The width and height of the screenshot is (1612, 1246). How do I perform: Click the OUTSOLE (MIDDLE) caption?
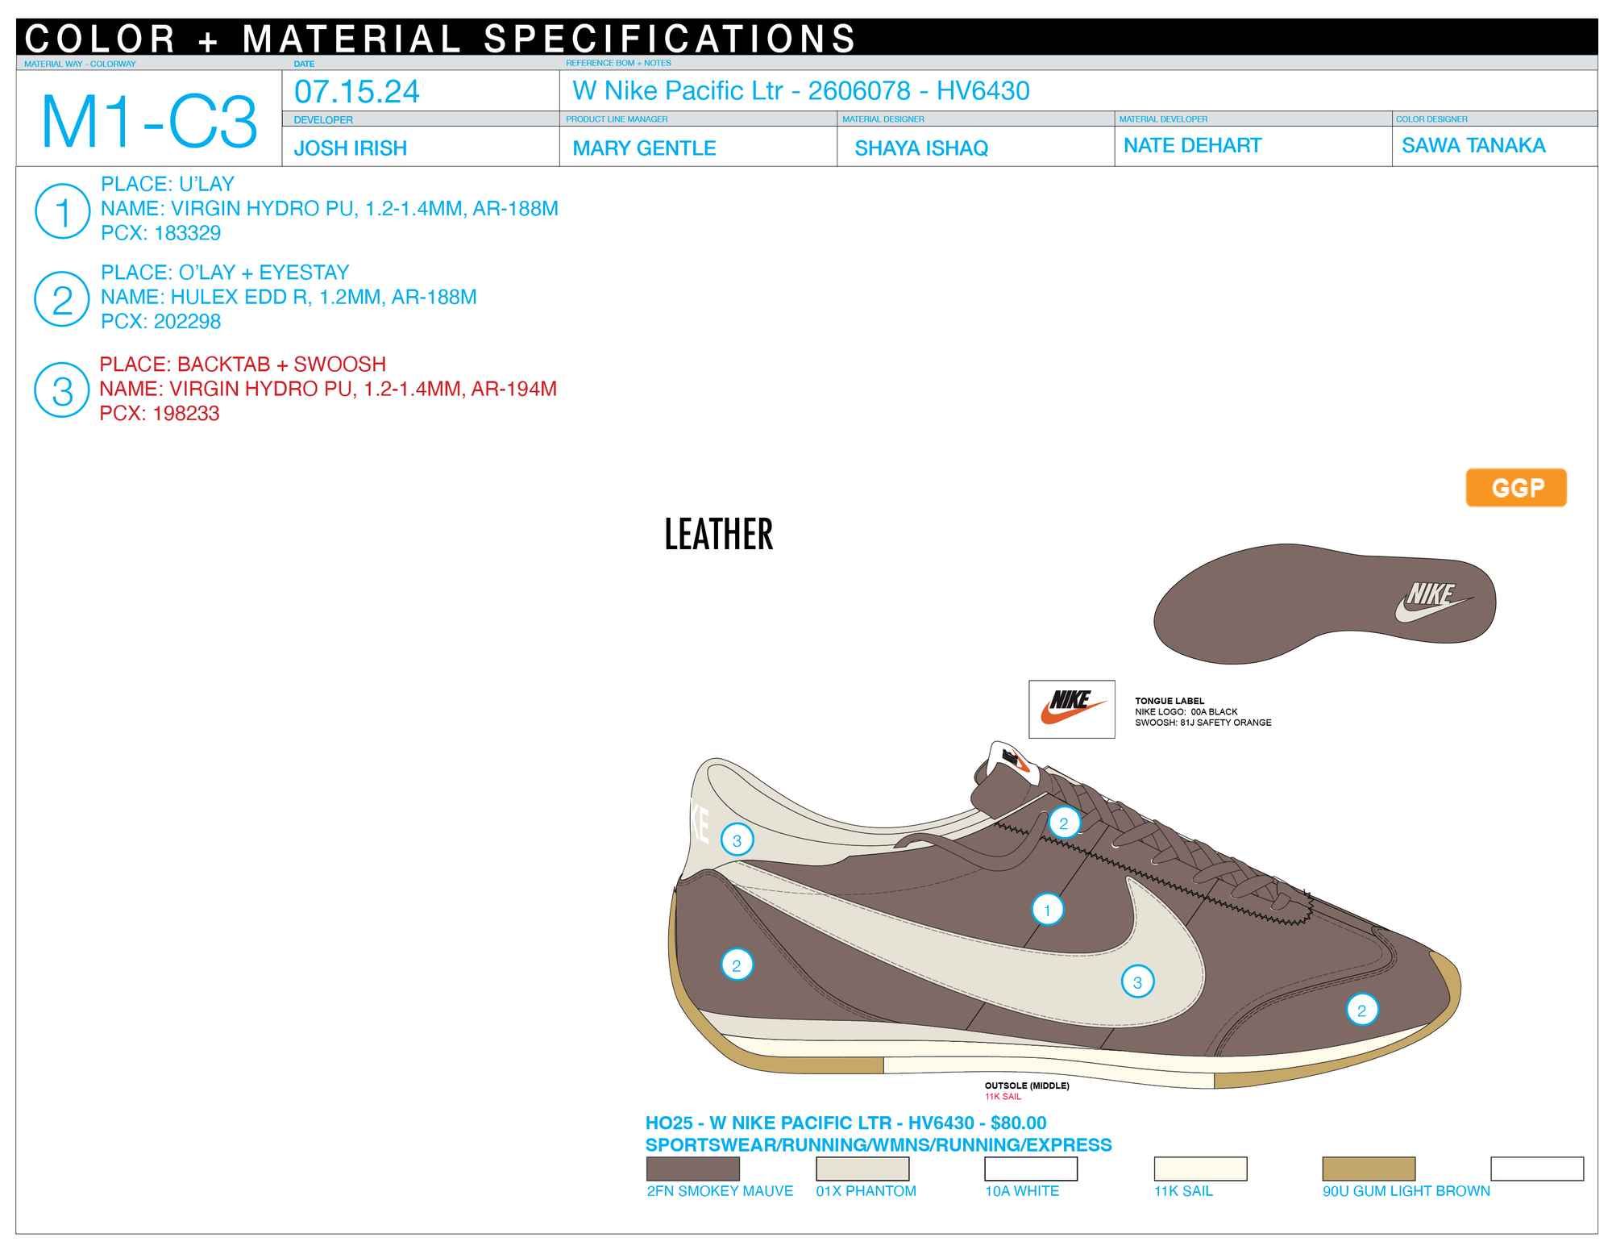[x=1027, y=1086]
